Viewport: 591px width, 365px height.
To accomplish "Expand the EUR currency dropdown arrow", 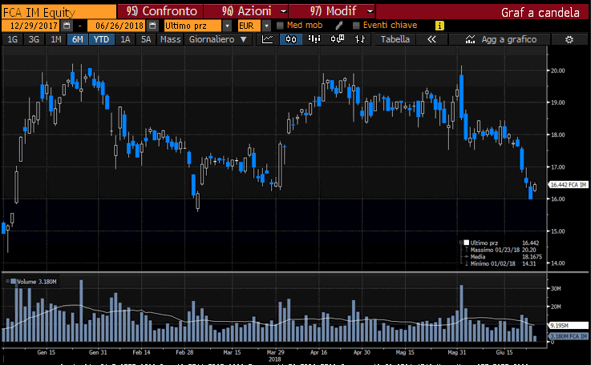I will pyautogui.click(x=266, y=26).
